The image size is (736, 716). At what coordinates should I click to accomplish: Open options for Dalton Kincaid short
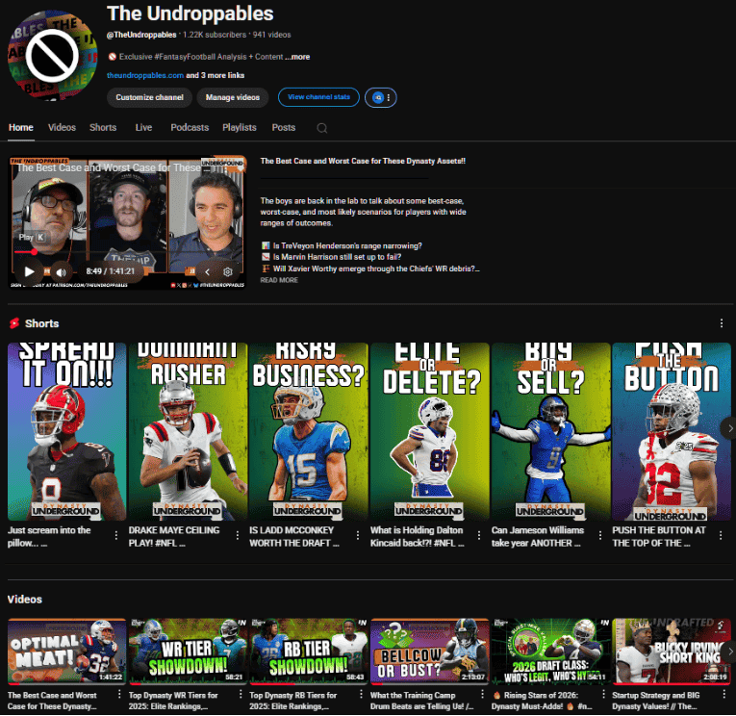pyautogui.click(x=481, y=536)
